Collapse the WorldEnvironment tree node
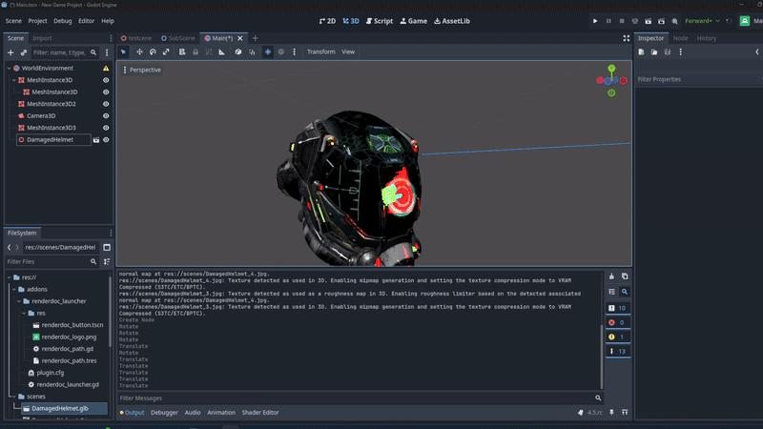This screenshot has width=763, height=429. (8, 69)
